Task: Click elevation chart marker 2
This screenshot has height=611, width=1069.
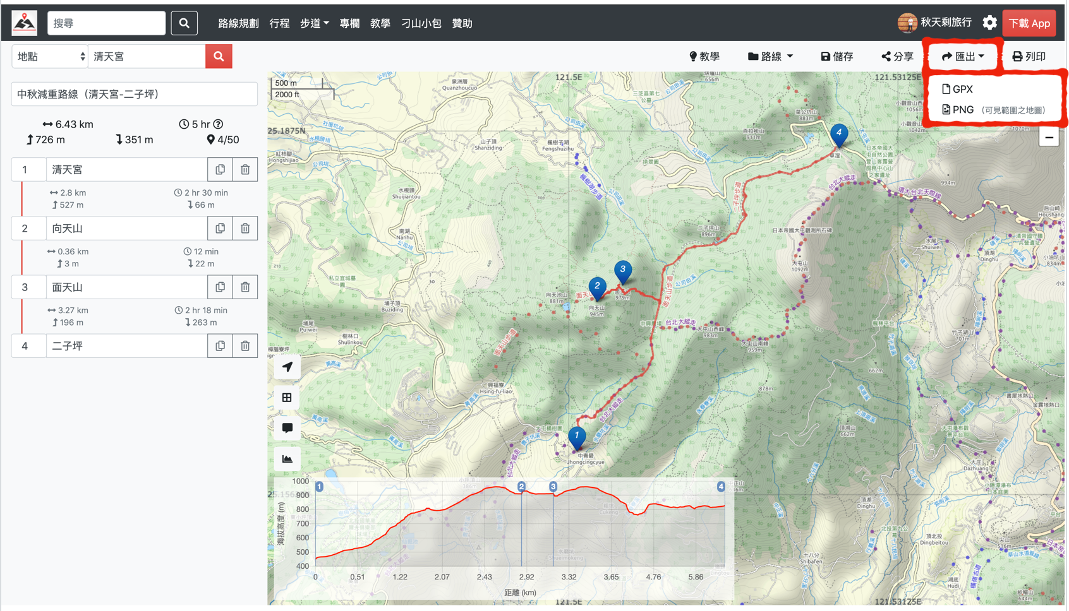Action: (x=521, y=487)
